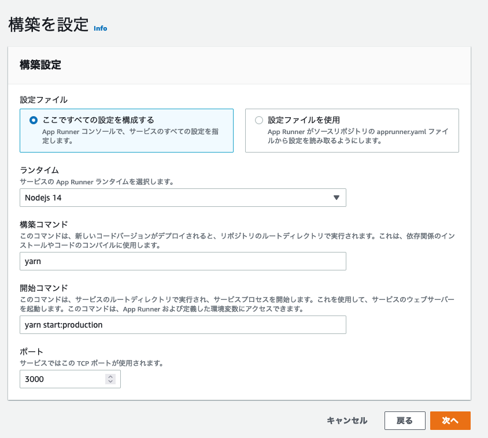
Task: Open the Info link beside the page title
Action: (100, 28)
